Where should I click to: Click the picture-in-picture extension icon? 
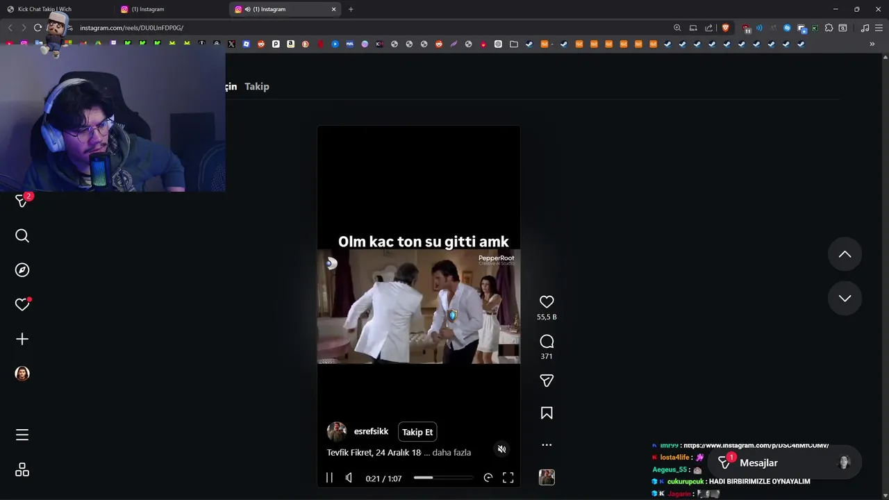(x=801, y=28)
